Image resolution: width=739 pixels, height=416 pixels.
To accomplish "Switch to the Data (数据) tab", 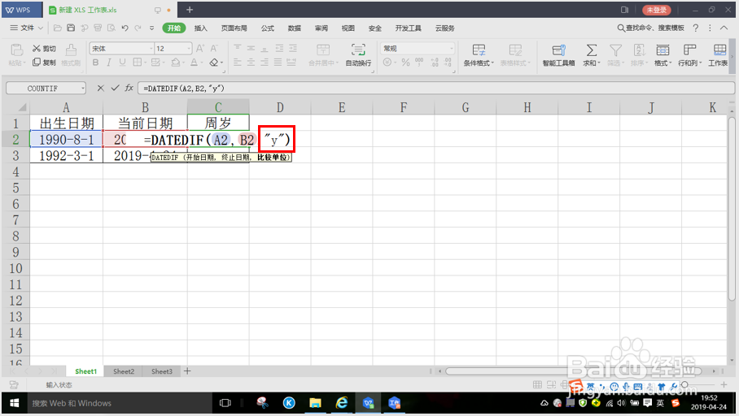I will pyautogui.click(x=295, y=28).
